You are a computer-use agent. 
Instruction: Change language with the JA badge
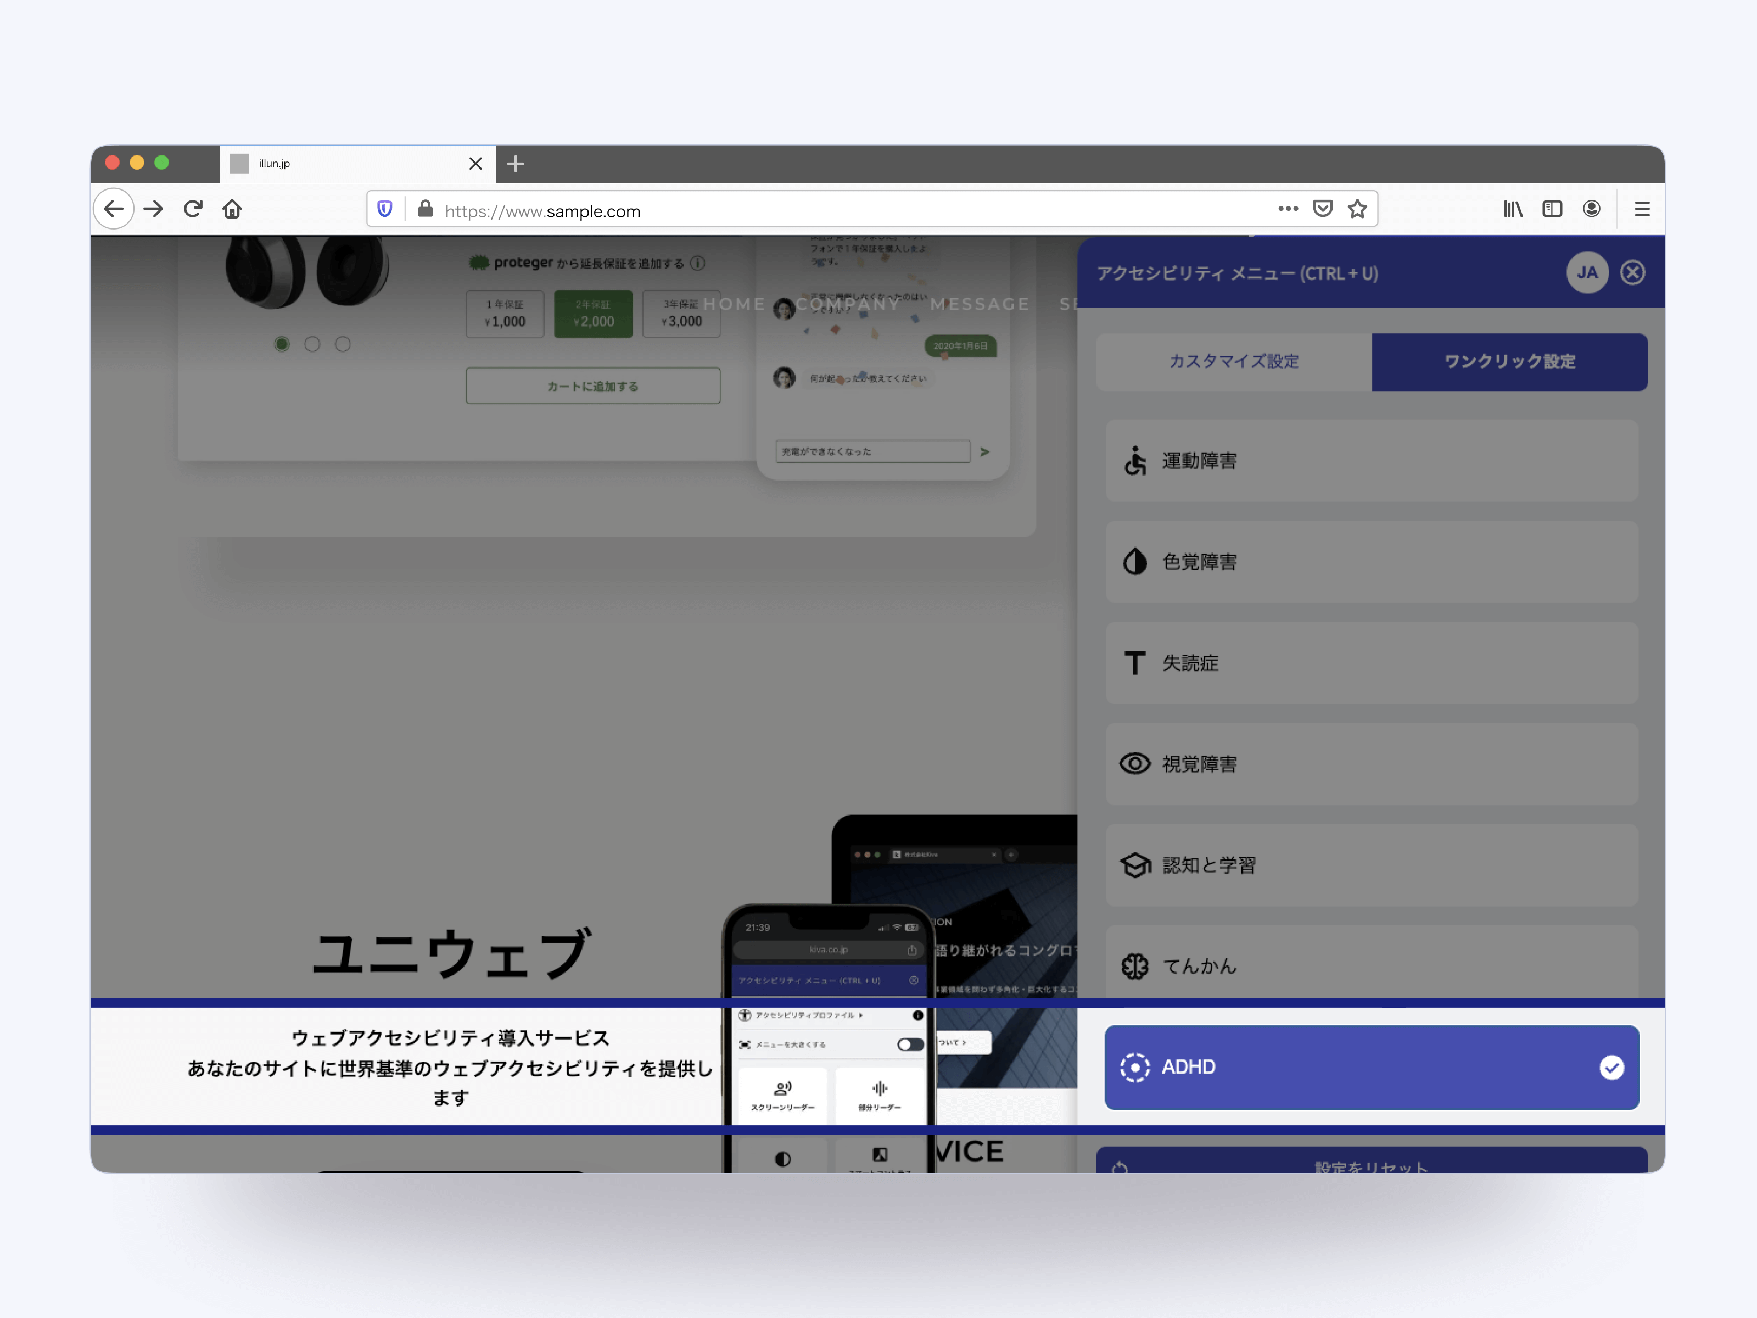pyautogui.click(x=1587, y=273)
